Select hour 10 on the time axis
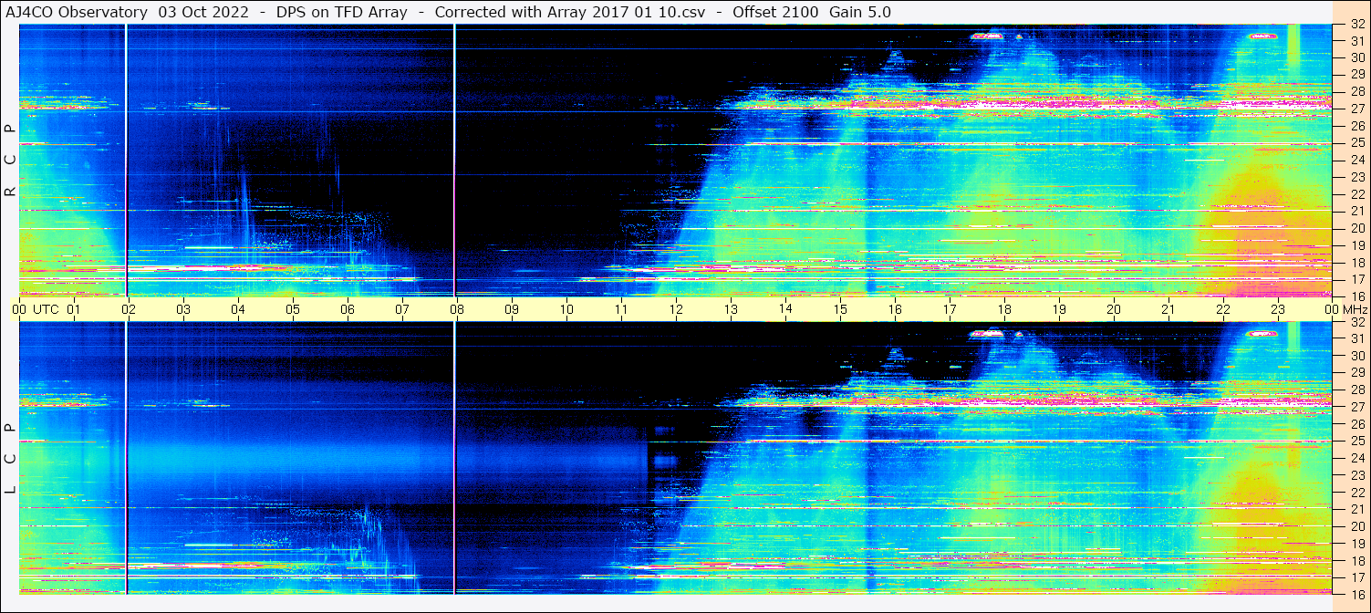Image resolution: width=1371 pixels, height=613 pixels. click(566, 309)
